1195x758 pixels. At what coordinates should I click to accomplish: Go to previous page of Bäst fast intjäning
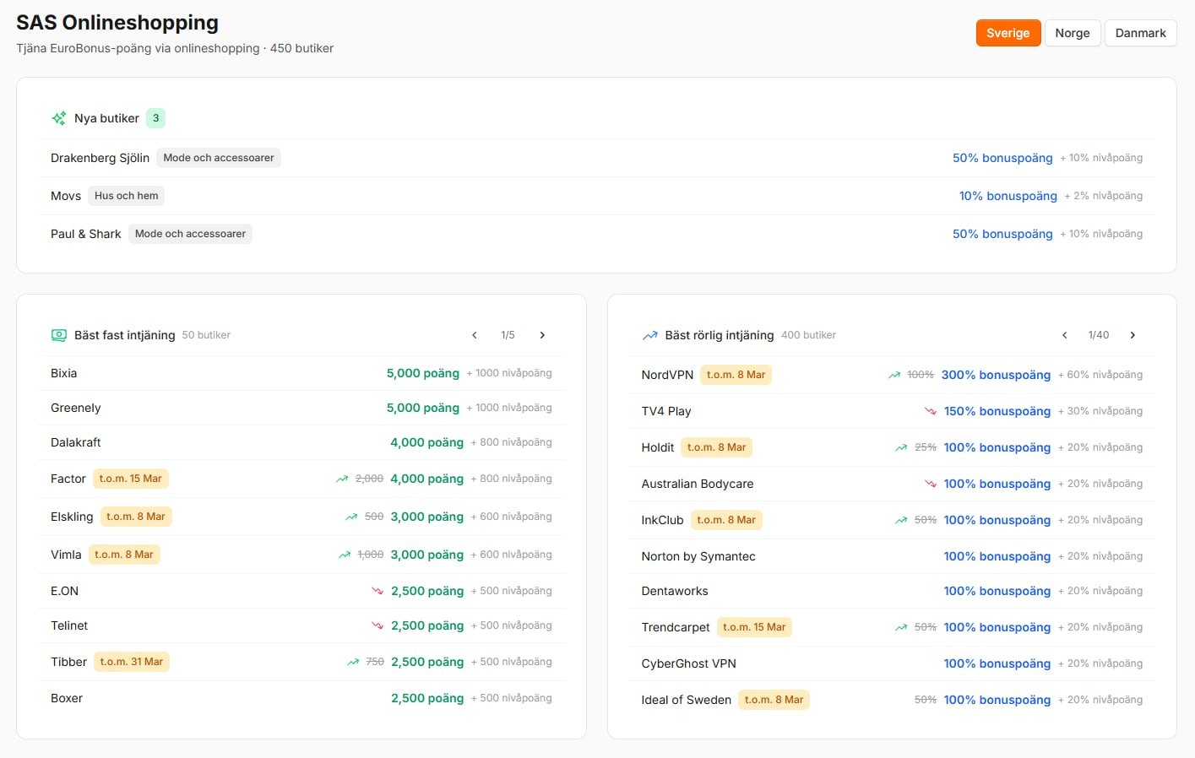click(475, 335)
